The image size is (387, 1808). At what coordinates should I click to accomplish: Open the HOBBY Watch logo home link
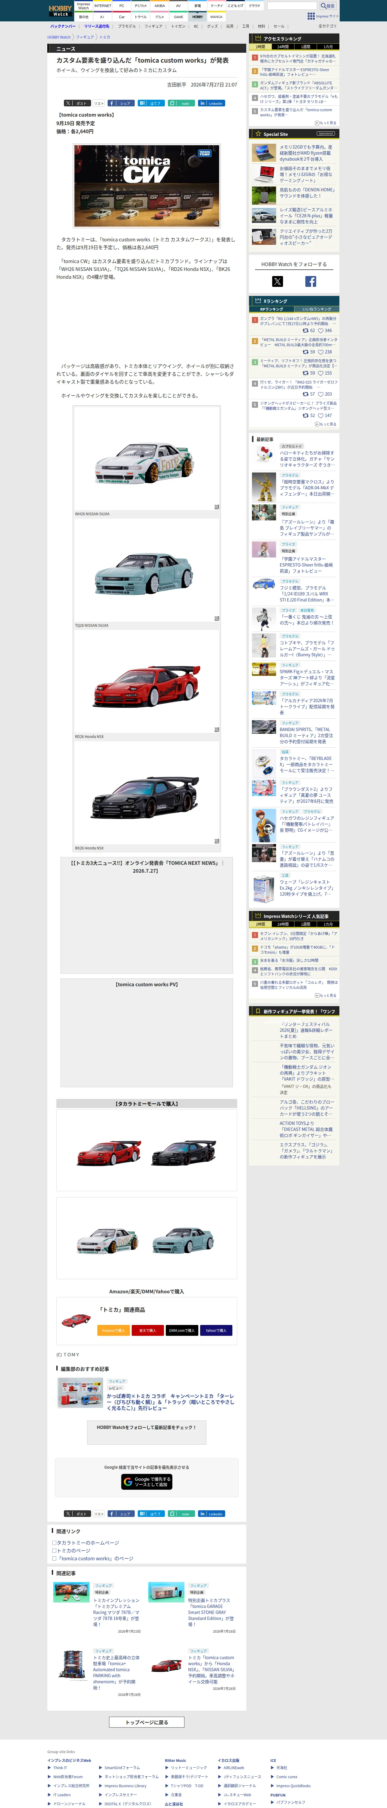pos(60,11)
